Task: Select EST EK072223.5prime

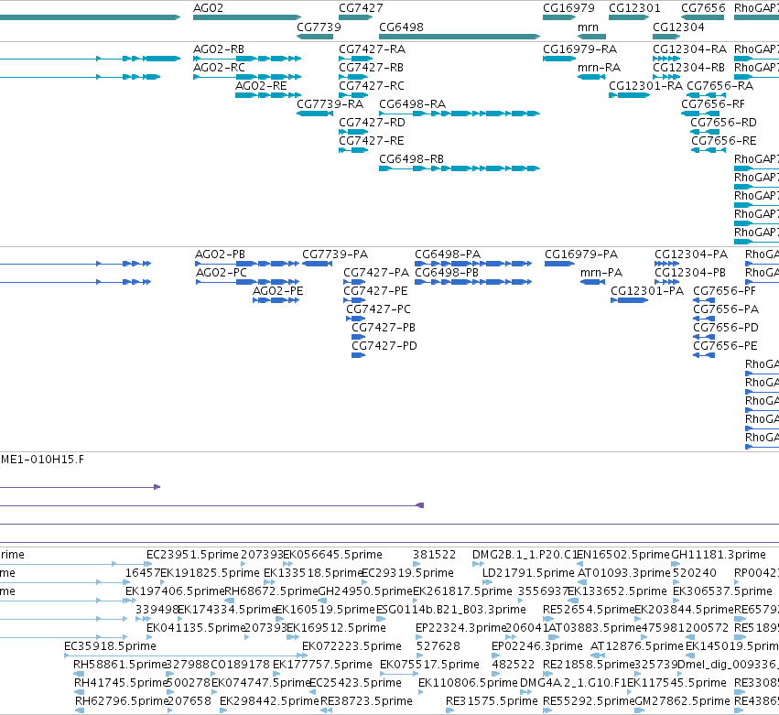Action: (x=352, y=646)
